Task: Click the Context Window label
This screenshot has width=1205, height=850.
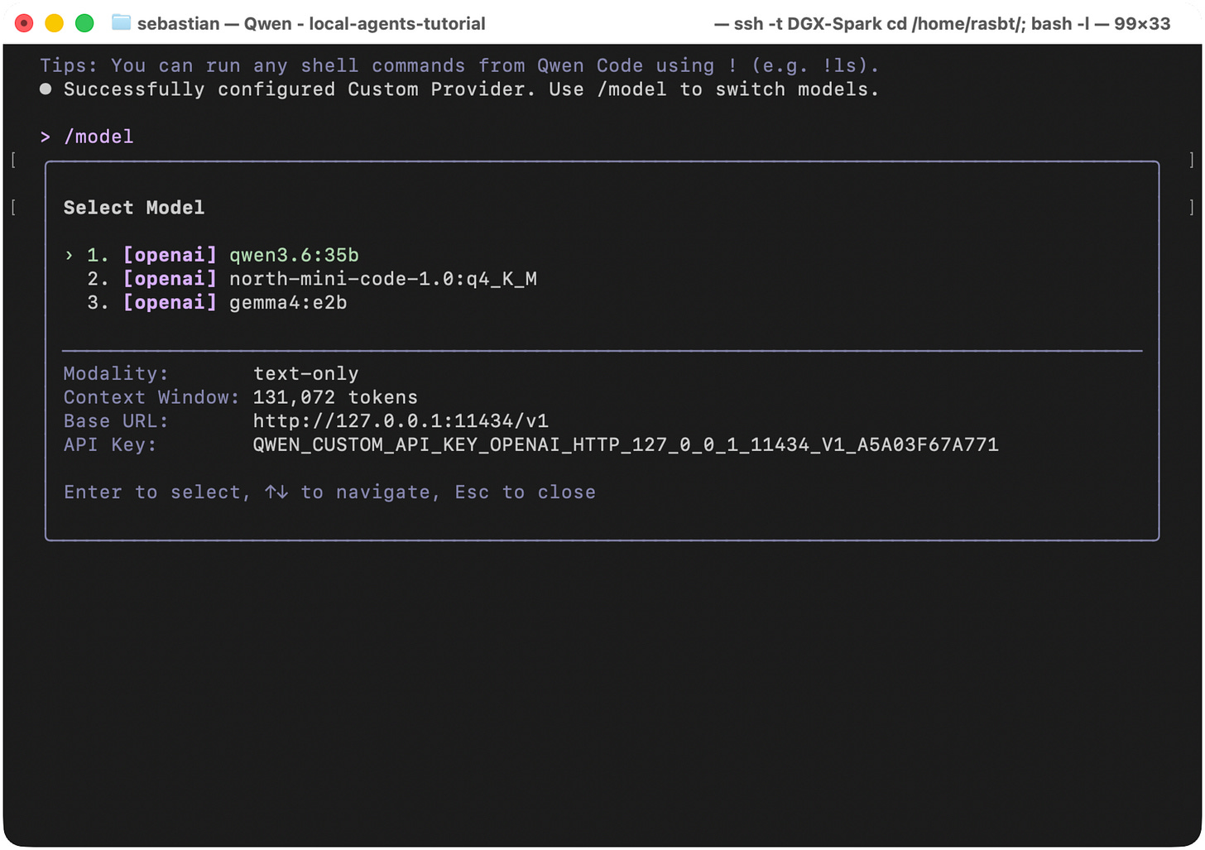Action: pos(151,397)
